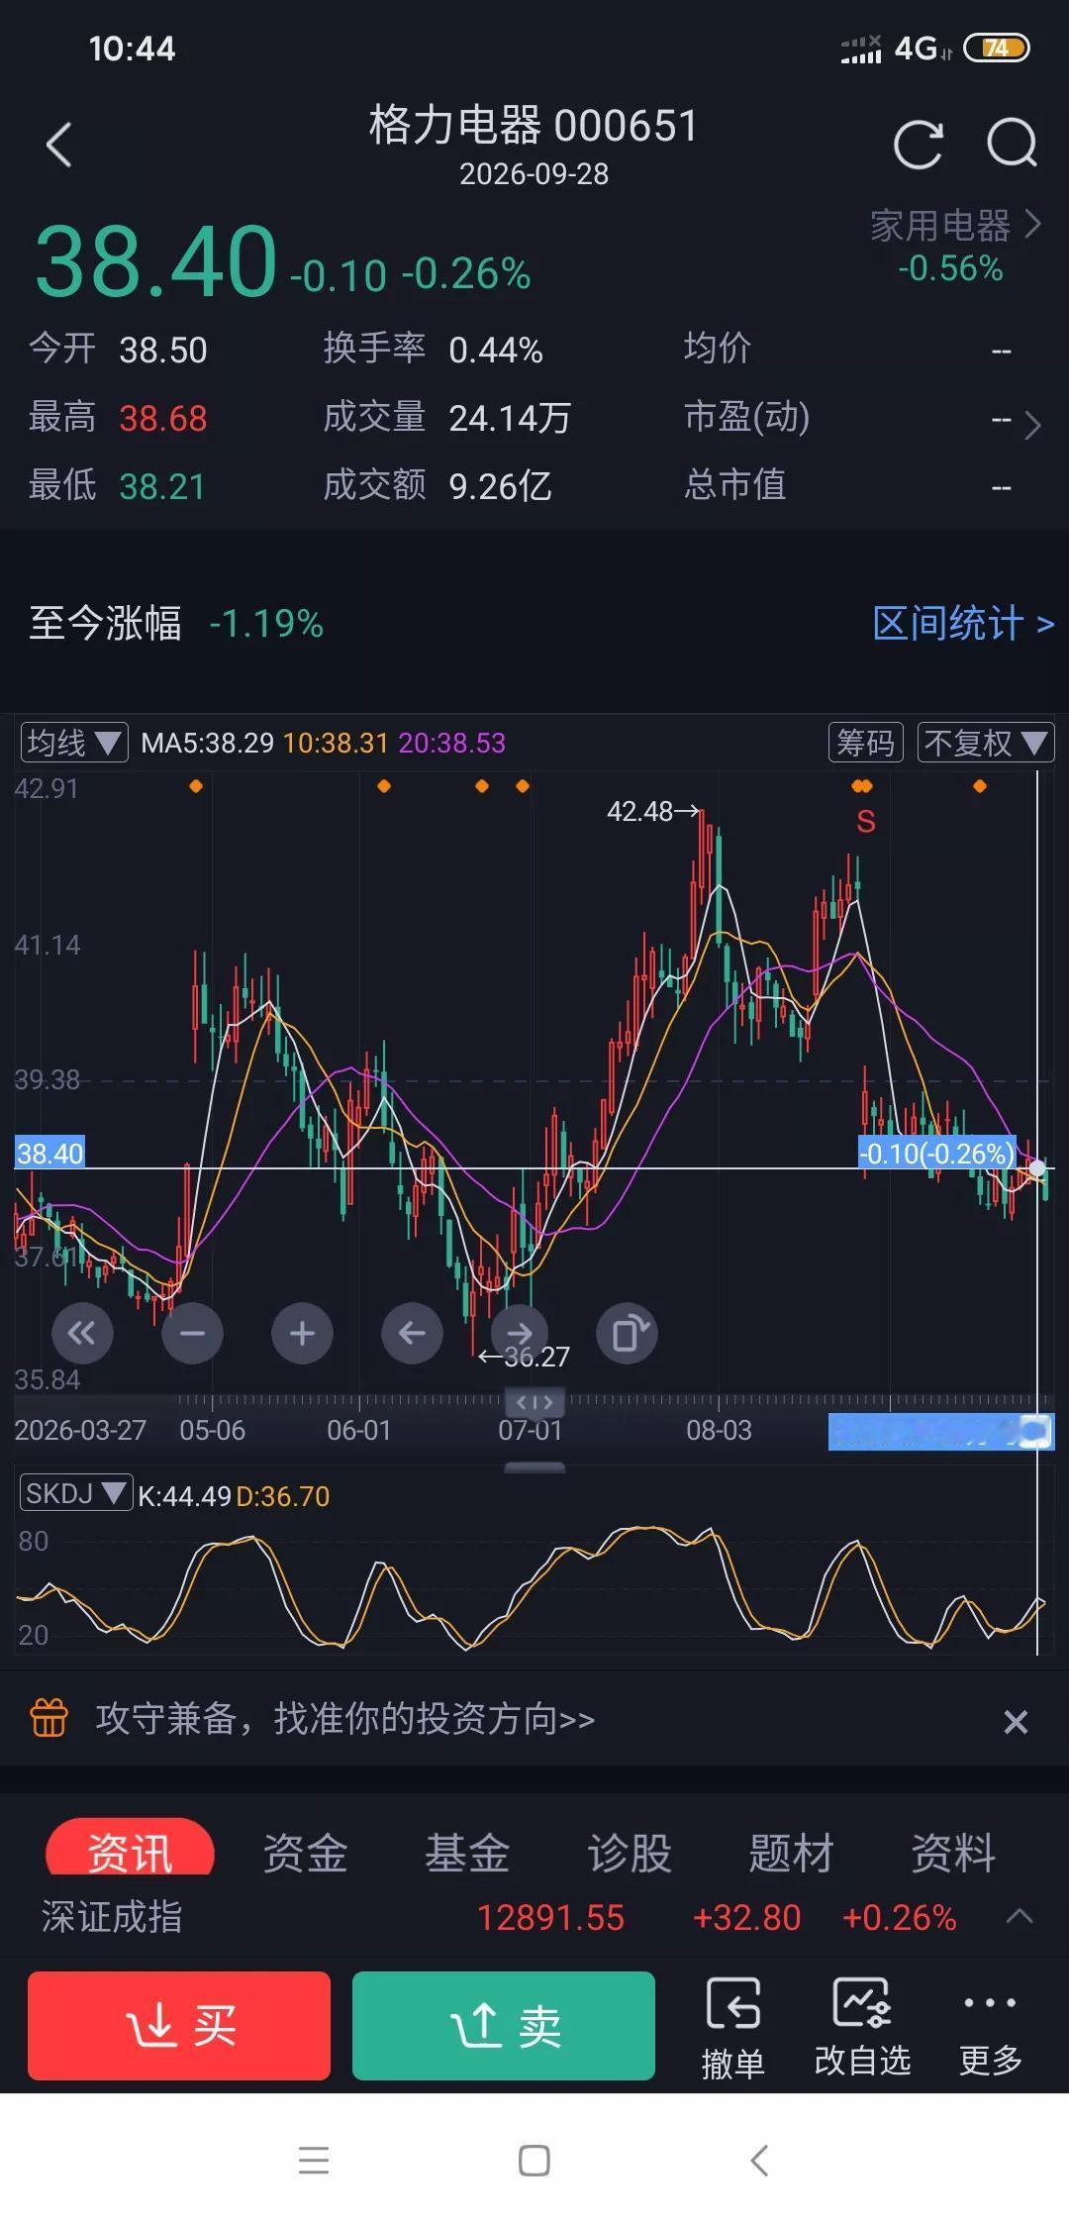Open 攻守兼备 investment promo link
1069x2222 pixels.
point(345,1719)
